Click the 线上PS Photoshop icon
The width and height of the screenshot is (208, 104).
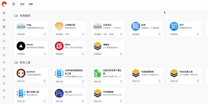tap(59, 93)
